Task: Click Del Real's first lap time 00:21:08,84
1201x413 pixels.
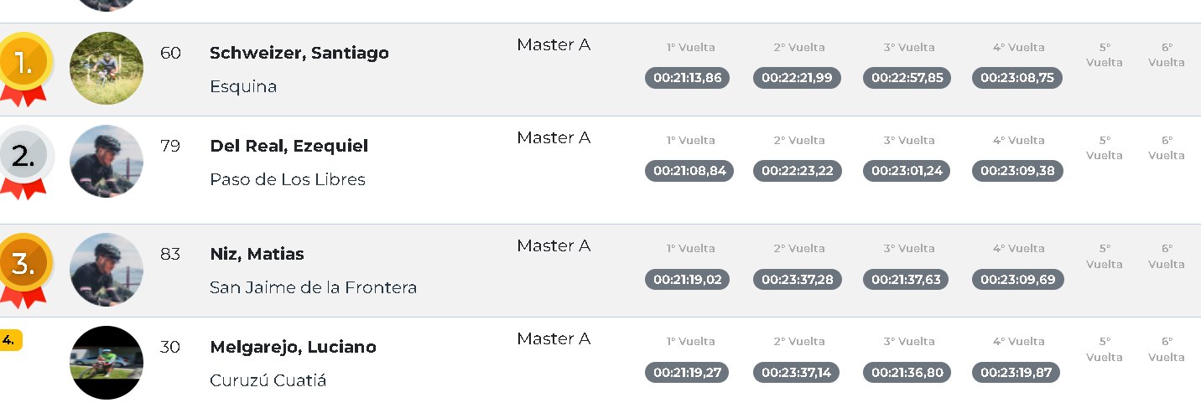Action: point(689,171)
